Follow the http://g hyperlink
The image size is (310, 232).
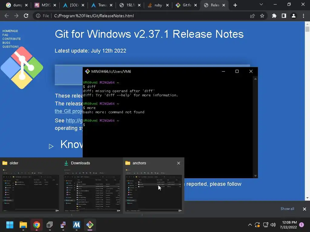(x=74, y=120)
